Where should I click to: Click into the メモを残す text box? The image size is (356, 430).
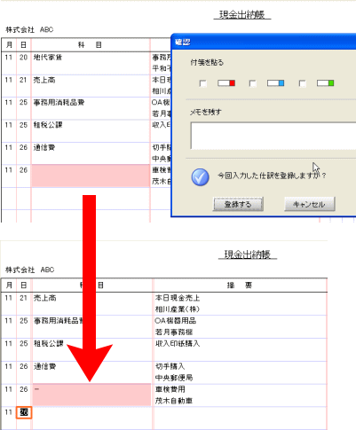(273, 137)
